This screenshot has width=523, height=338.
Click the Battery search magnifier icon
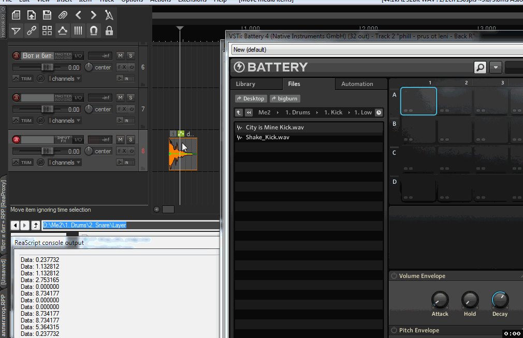tap(481, 67)
